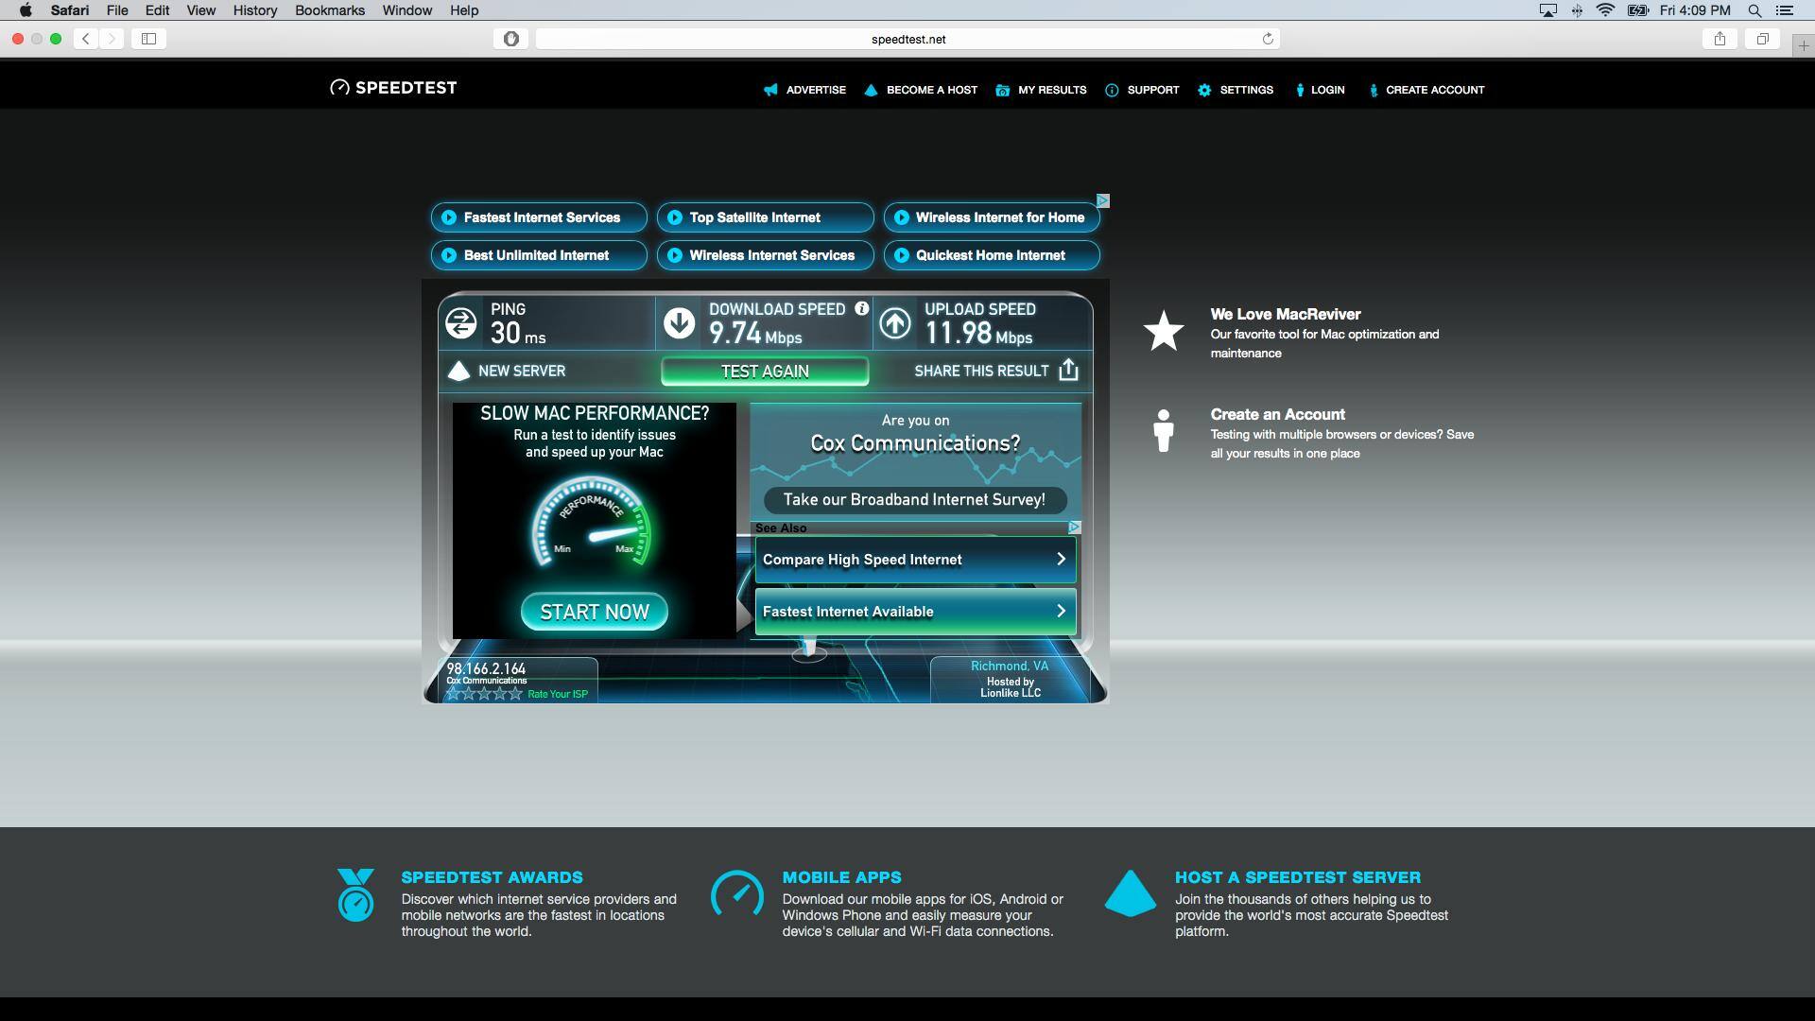Click the Safari address bar
The height and width of the screenshot is (1021, 1815).
[x=907, y=39]
